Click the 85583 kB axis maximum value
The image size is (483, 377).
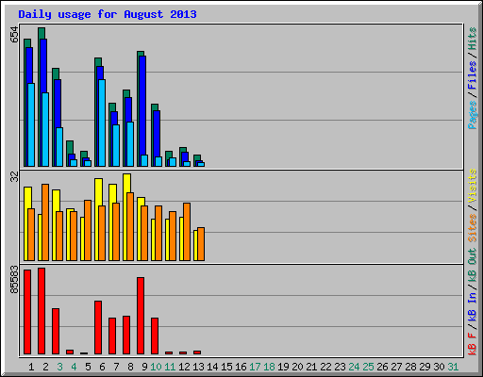coord(14,280)
